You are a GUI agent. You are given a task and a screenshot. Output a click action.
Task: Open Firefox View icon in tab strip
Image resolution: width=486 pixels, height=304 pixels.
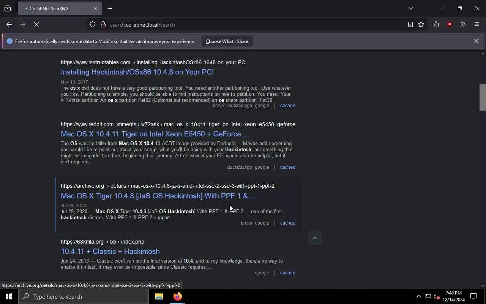pyautogui.click(x=8, y=8)
